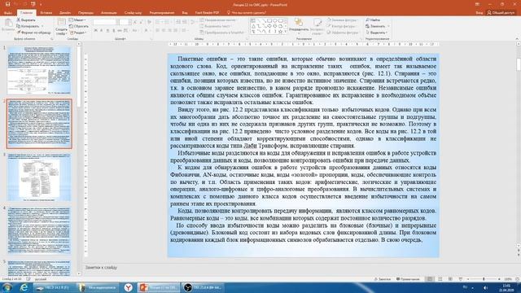
Task: Expand the Раздел dropdown
Action: (x=78, y=33)
